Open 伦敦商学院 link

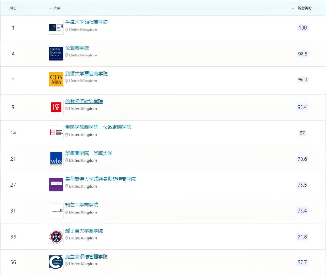[x=77, y=48]
